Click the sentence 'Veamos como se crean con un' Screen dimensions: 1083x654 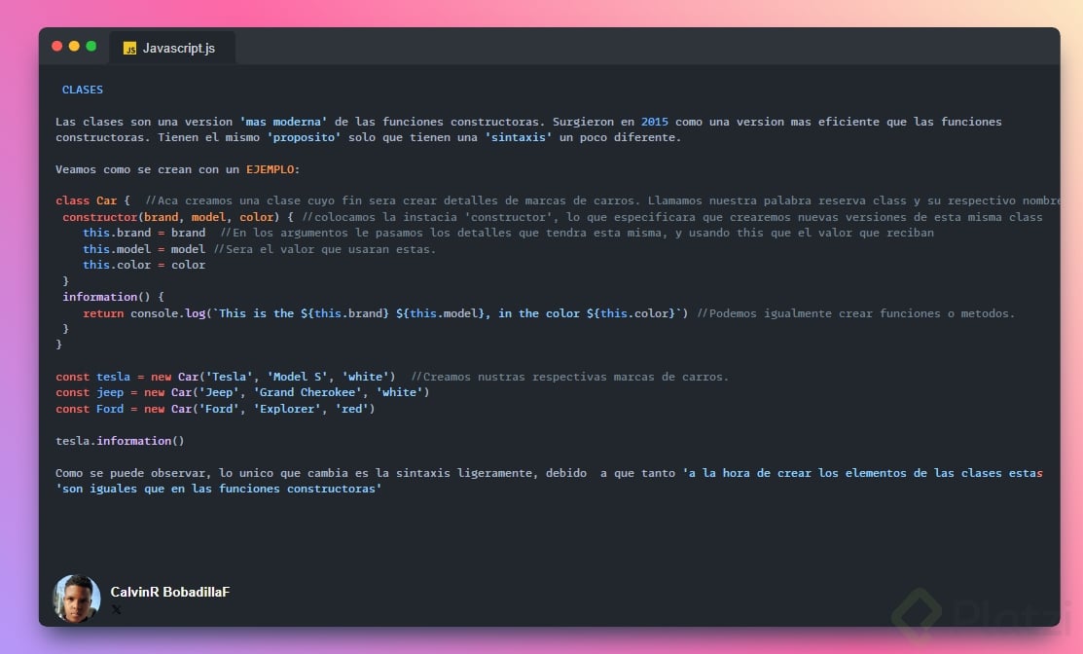147,169
